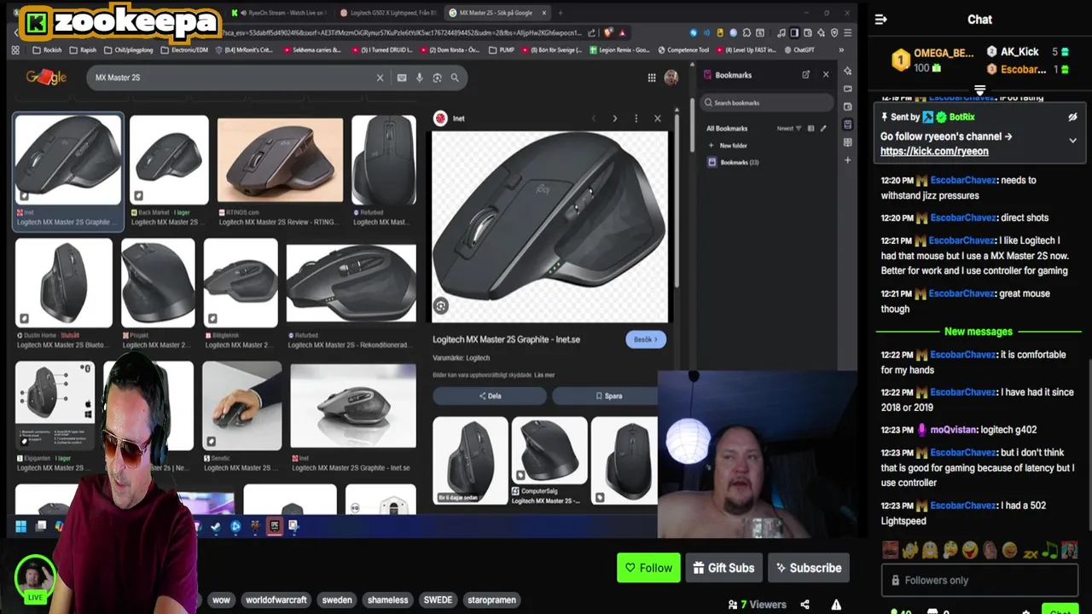Viewport: 1092px width, 614px height.
Task: Click the report stream warning icon
Action: pyautogui.click(x=836, y=605)
